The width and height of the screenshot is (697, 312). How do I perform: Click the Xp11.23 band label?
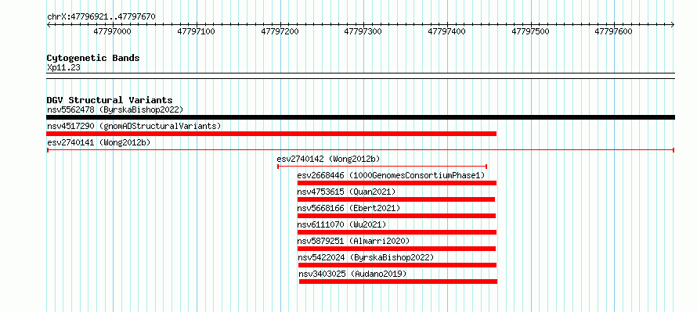pyautogui.click(x=63, y=68)
